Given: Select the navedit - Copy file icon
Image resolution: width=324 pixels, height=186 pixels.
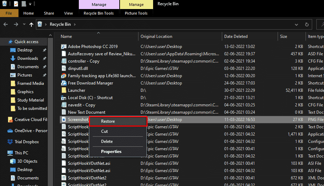Looking at the screenshot, I should coord(63,105).
